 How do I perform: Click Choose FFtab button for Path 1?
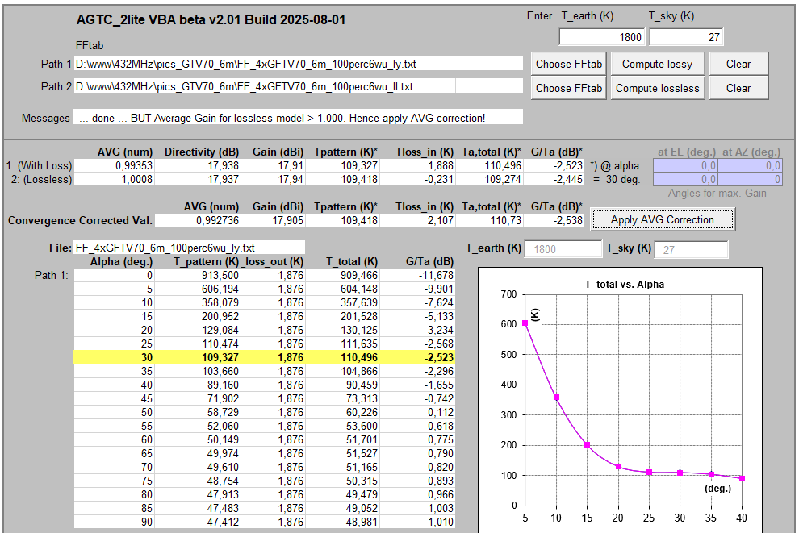tap(568, 64)
